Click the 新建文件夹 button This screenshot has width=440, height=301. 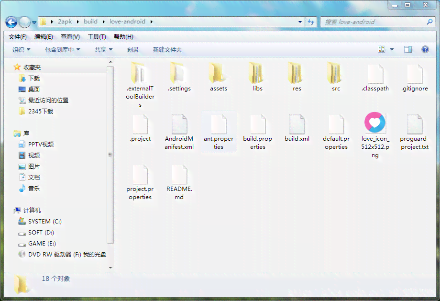click(167, 50)
